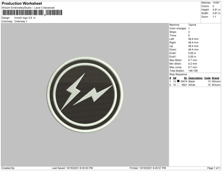
Task: Click the 'White' description in row 2
Action: pos(192,85)
